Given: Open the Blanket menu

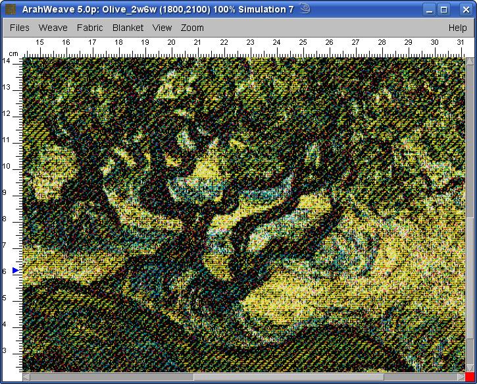Looking at the screenshot, I should (x=128, y=28).
